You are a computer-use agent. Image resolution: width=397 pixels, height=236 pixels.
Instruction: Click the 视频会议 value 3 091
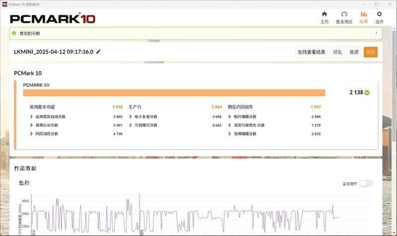click(118, 125)
